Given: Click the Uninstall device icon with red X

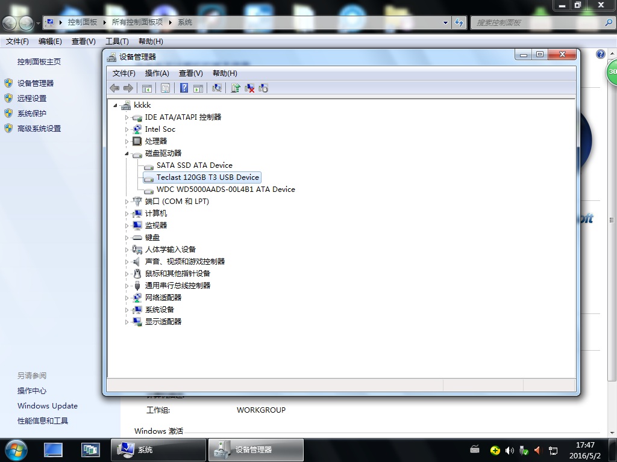Looking at the screenshot, I should (x=249, y=88).
